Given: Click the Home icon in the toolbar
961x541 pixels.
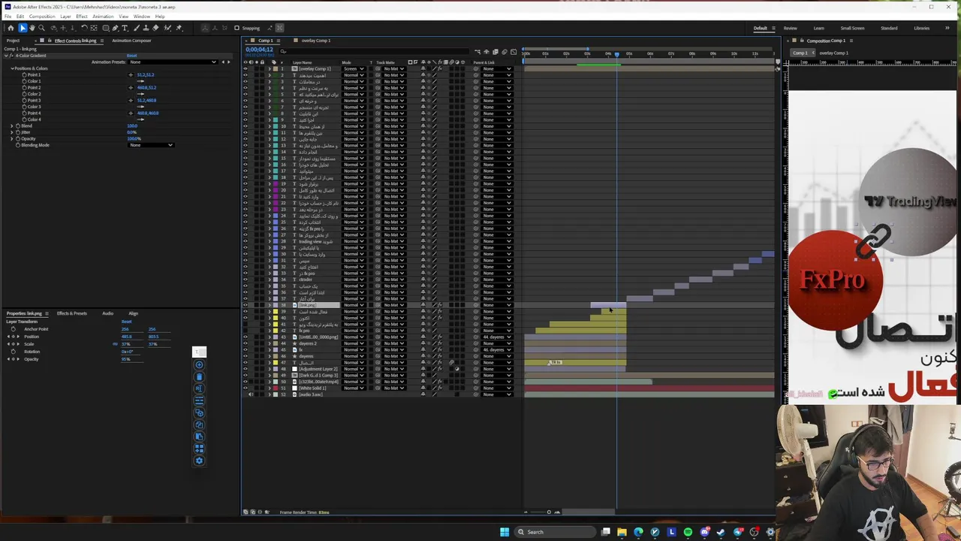Looking at the screenshot, I should pos(11,28).
